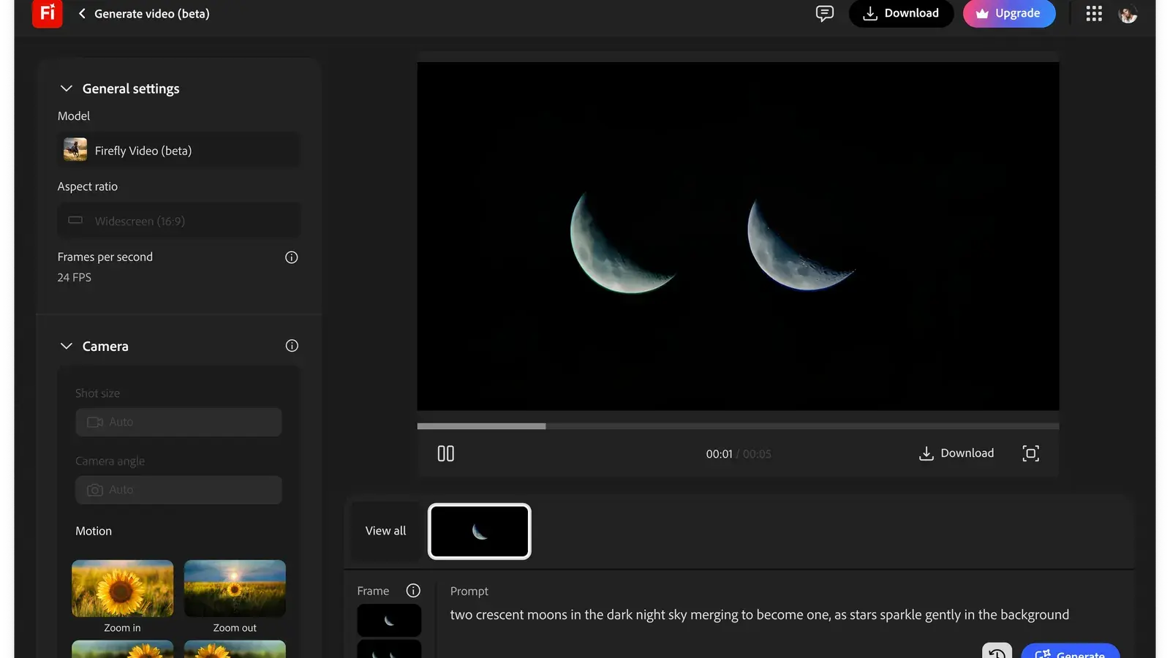Enter fullscreen video view
Image resolution: width=1170 pixels, height=658 pixels.
pos(1030,453)
